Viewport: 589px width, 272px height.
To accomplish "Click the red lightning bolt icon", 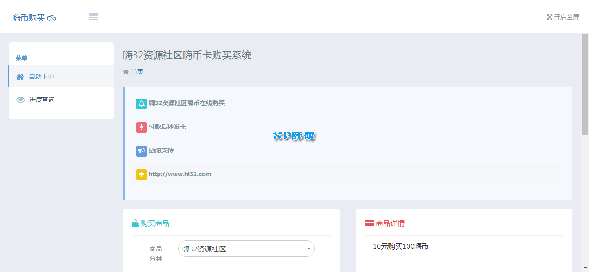I will (142, 127).
